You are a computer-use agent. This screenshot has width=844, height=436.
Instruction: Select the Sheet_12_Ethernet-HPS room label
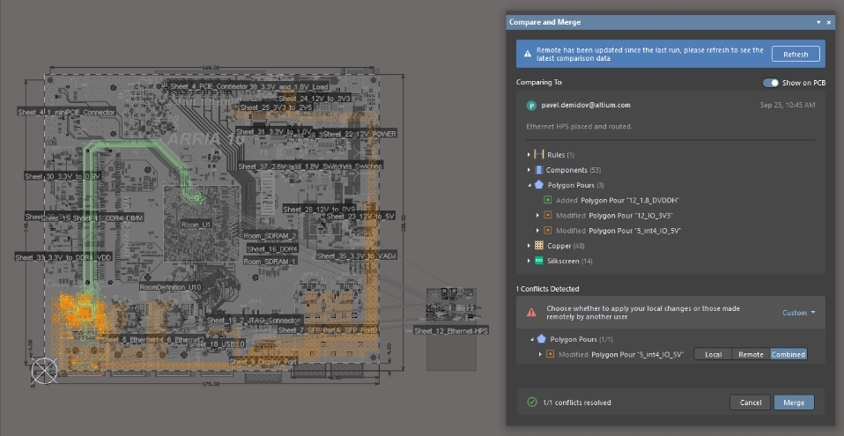point(451,330)
